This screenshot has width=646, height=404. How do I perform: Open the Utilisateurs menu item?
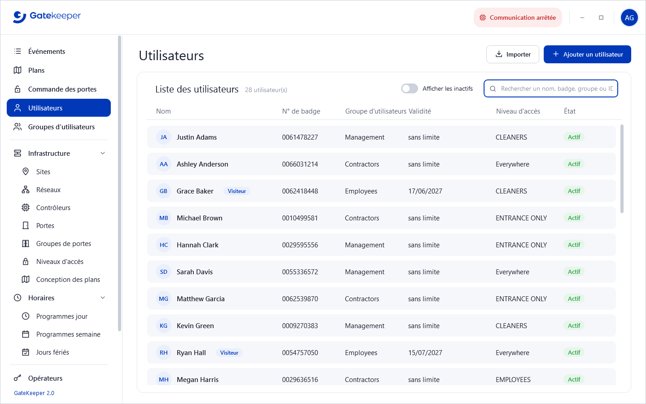point(59,108)
